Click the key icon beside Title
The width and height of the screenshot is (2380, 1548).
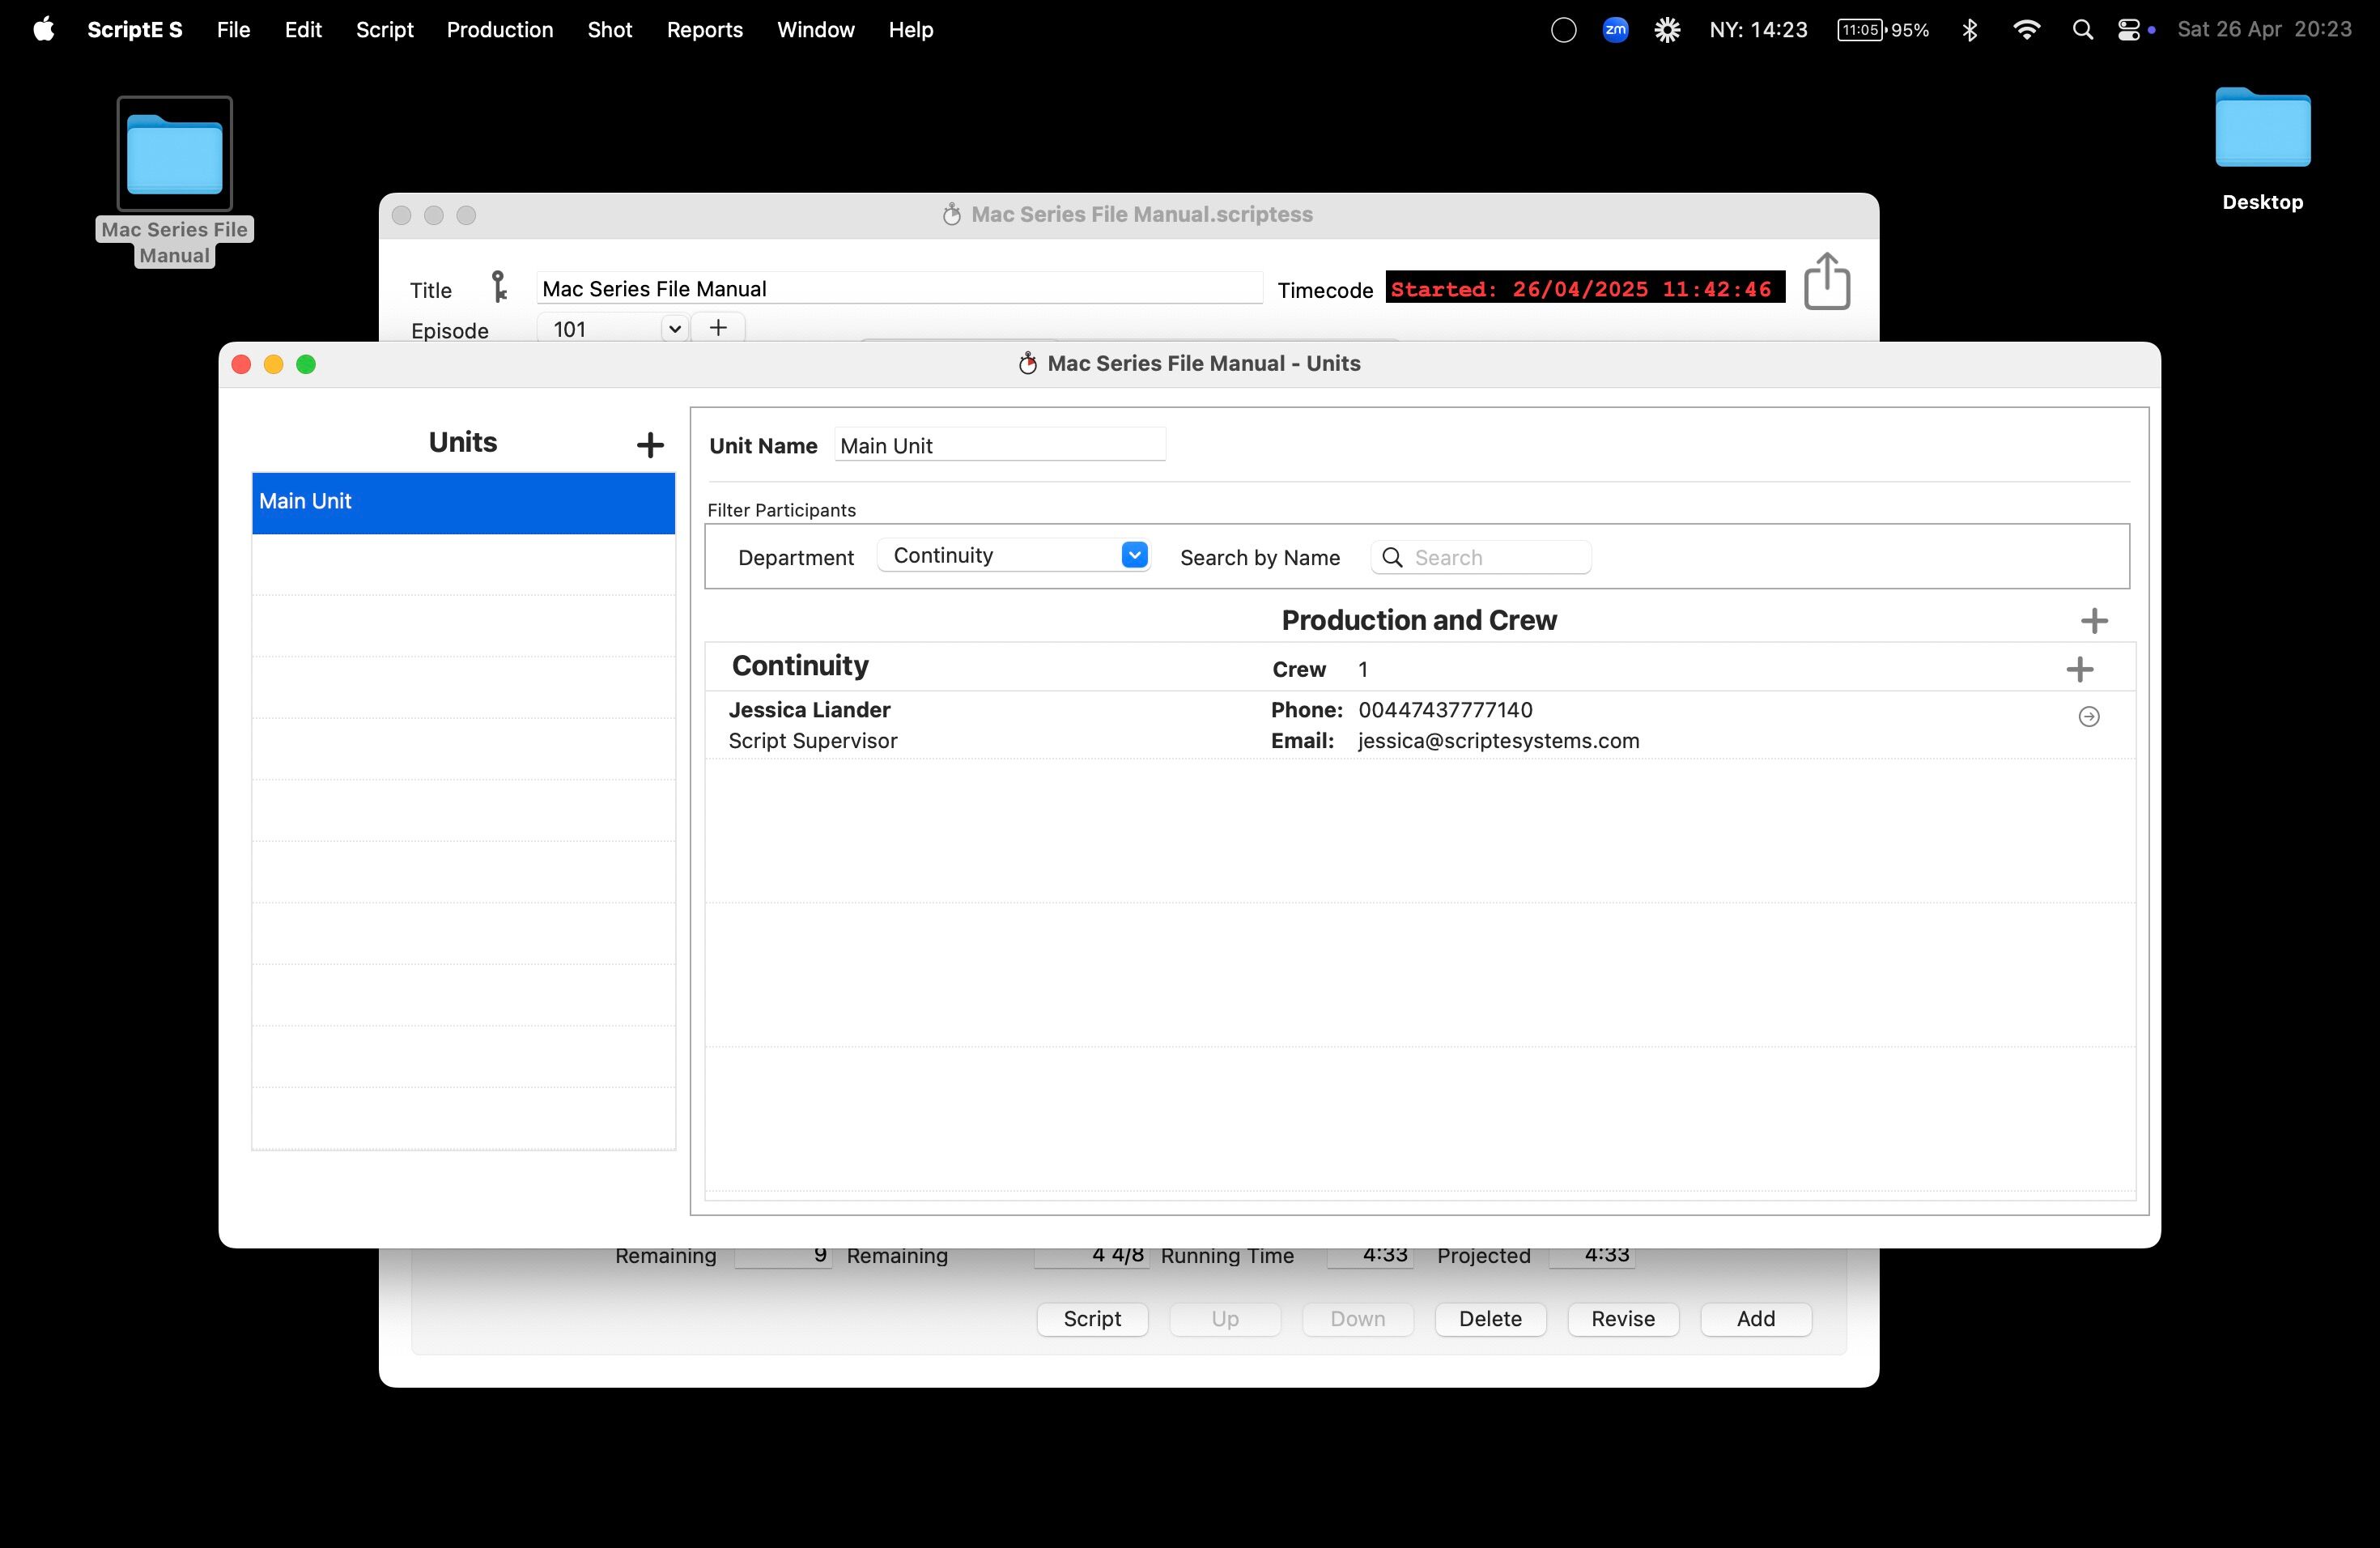pos(498,287)
